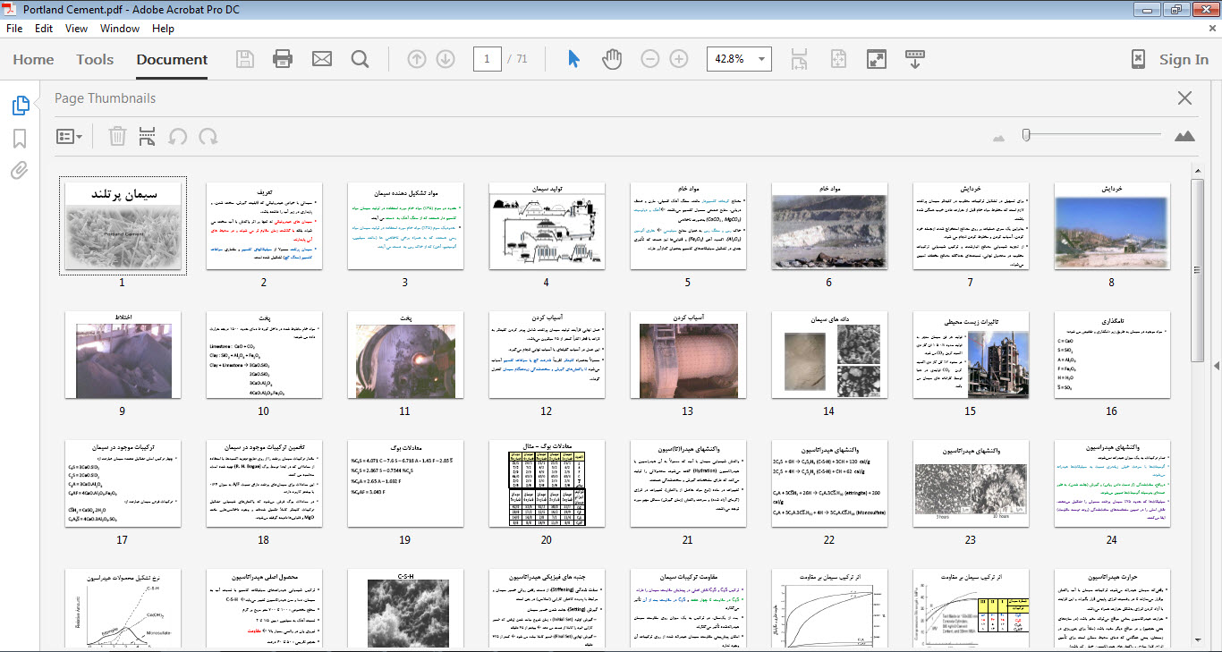Expand the right-hand tools pane arrow
The width and height of the screenshot is (1222, 652).
(1217, 366)
